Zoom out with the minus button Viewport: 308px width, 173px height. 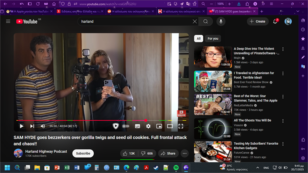[x=211, y=4]
